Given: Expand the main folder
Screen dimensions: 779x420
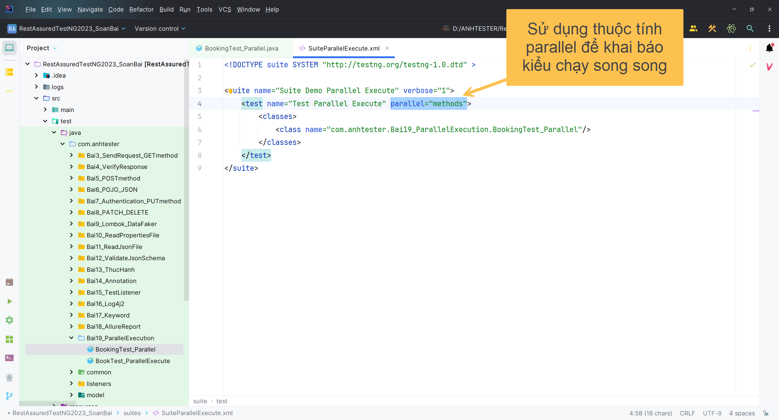Looking at the screenshot, I should coord(45,110).
